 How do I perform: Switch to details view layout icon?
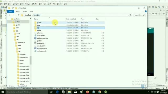point(143,86)
